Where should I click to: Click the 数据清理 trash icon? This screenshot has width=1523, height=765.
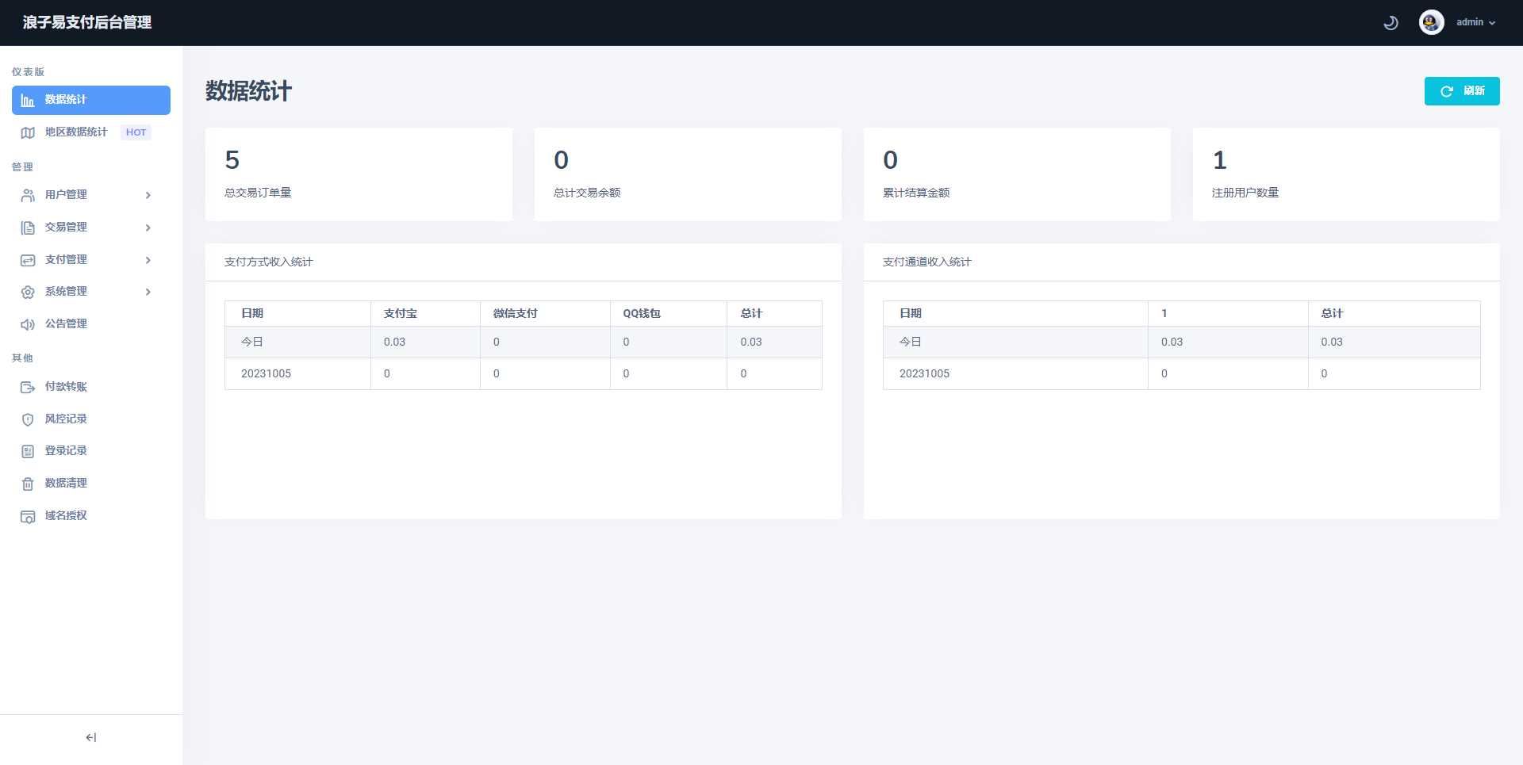click(28, 484)
